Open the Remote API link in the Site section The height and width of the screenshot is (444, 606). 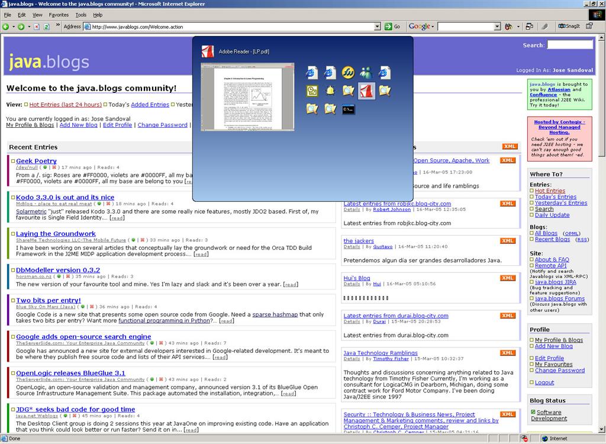(551, 265)
